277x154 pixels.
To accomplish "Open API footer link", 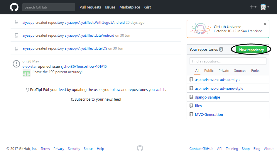I will tap(220, 149).
